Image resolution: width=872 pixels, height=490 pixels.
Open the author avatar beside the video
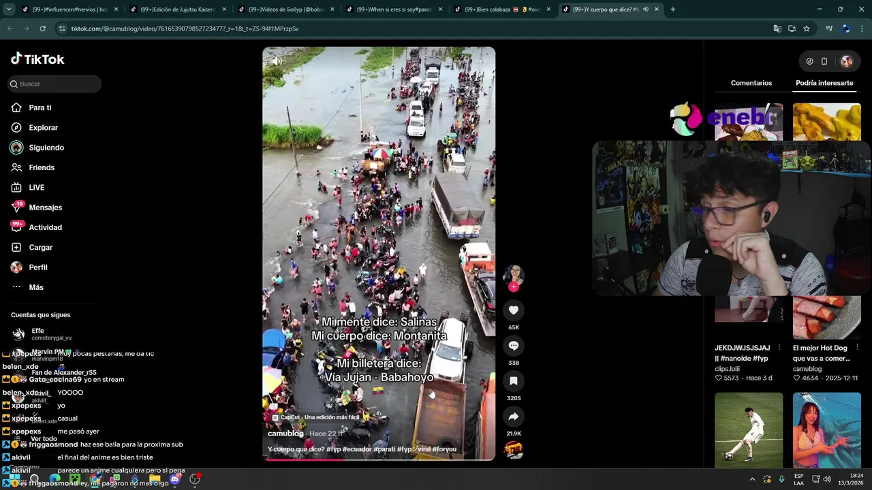click(x=514, y=275)
